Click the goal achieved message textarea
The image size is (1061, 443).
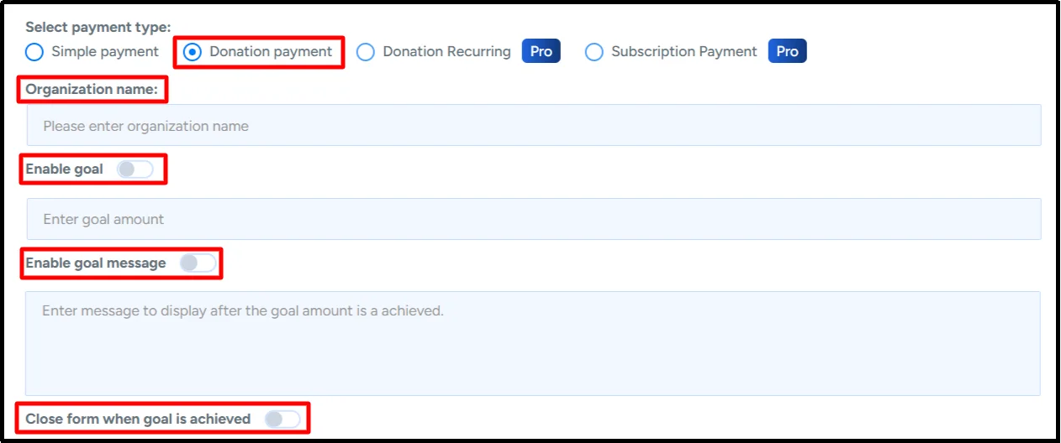[x=533, y=343]
